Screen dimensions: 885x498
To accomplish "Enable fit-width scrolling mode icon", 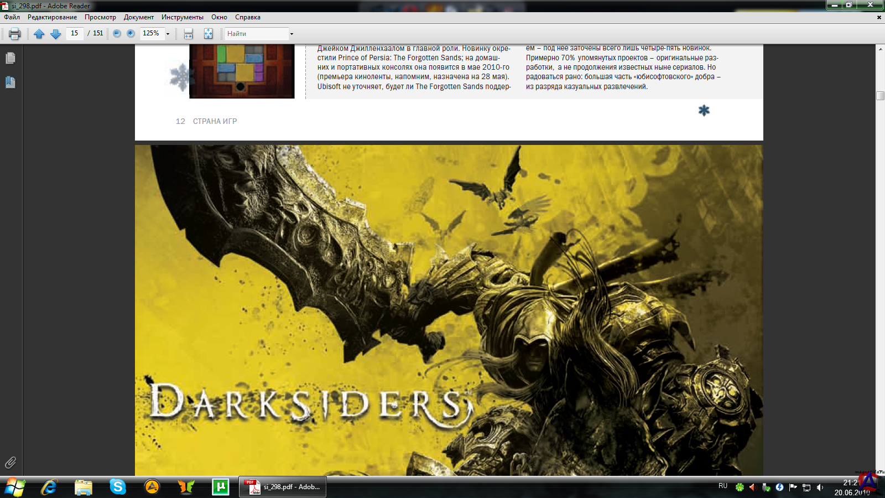I will (188, 34).
